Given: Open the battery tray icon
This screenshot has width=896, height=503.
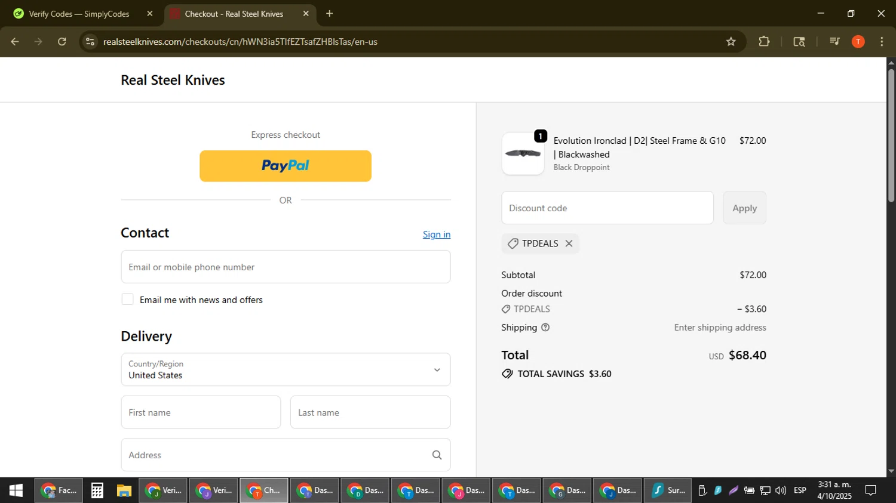Looking at the screenshot, I should pyautogui.click(x=749, y=490).
